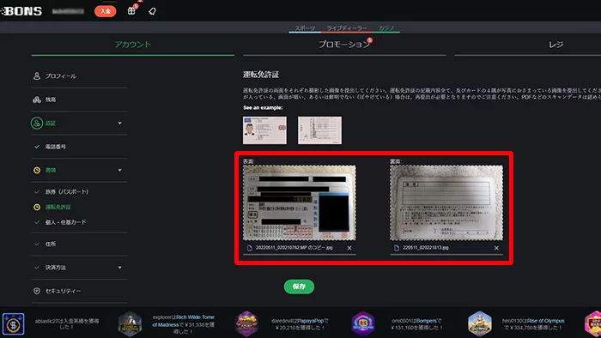
Task: Open 決済方法 in the sidebar
Action: coord(56,268)
